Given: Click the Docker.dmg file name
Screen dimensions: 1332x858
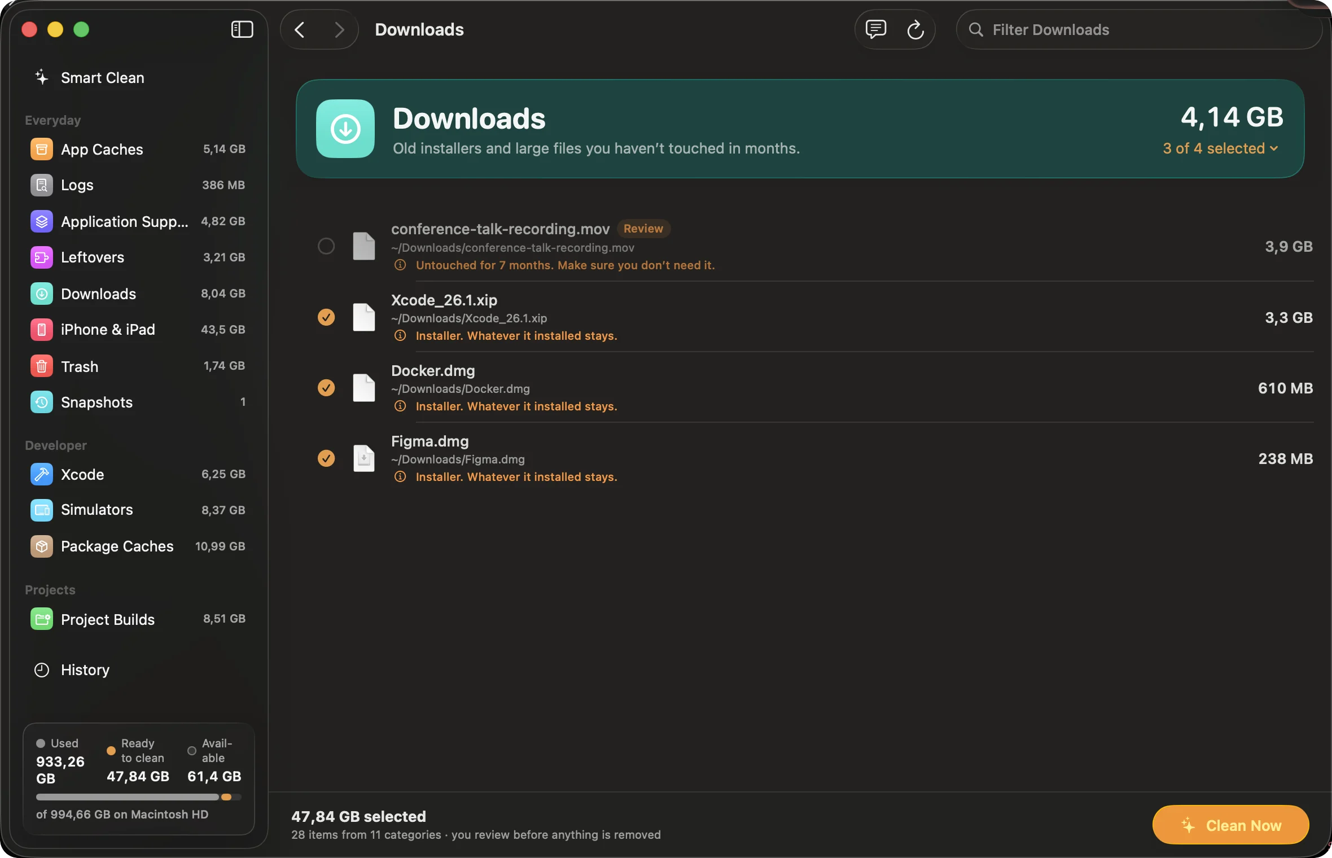Looking at the screenshot, I should tap(433, 371).
